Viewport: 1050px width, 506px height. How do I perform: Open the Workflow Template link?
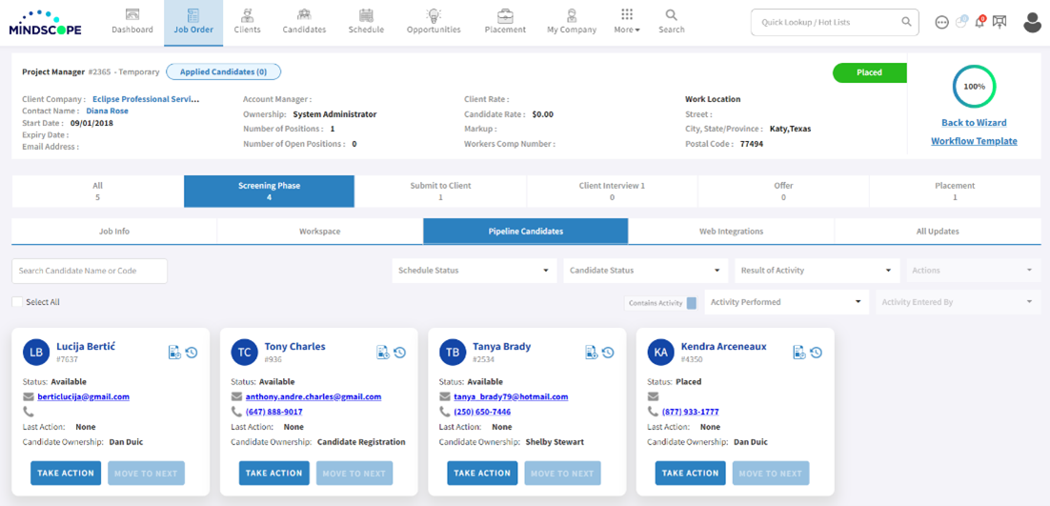(x=974, y=141)
